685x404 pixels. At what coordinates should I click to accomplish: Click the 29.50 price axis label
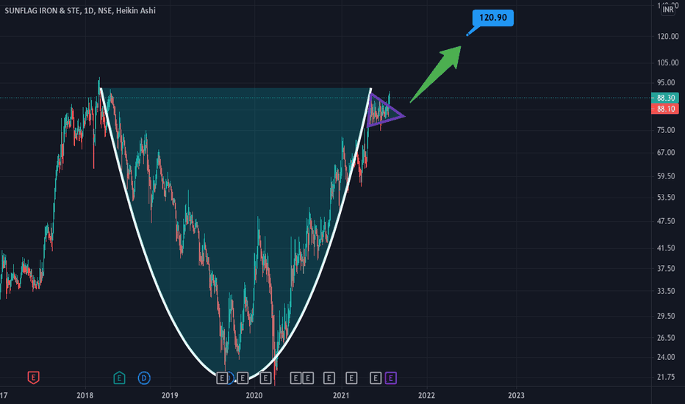pos(666,316)
